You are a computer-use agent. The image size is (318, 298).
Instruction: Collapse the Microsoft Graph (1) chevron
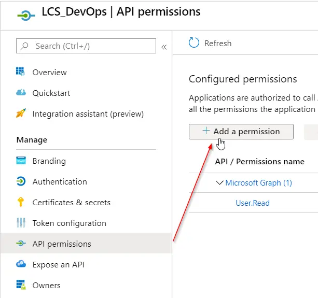point(219,182)
